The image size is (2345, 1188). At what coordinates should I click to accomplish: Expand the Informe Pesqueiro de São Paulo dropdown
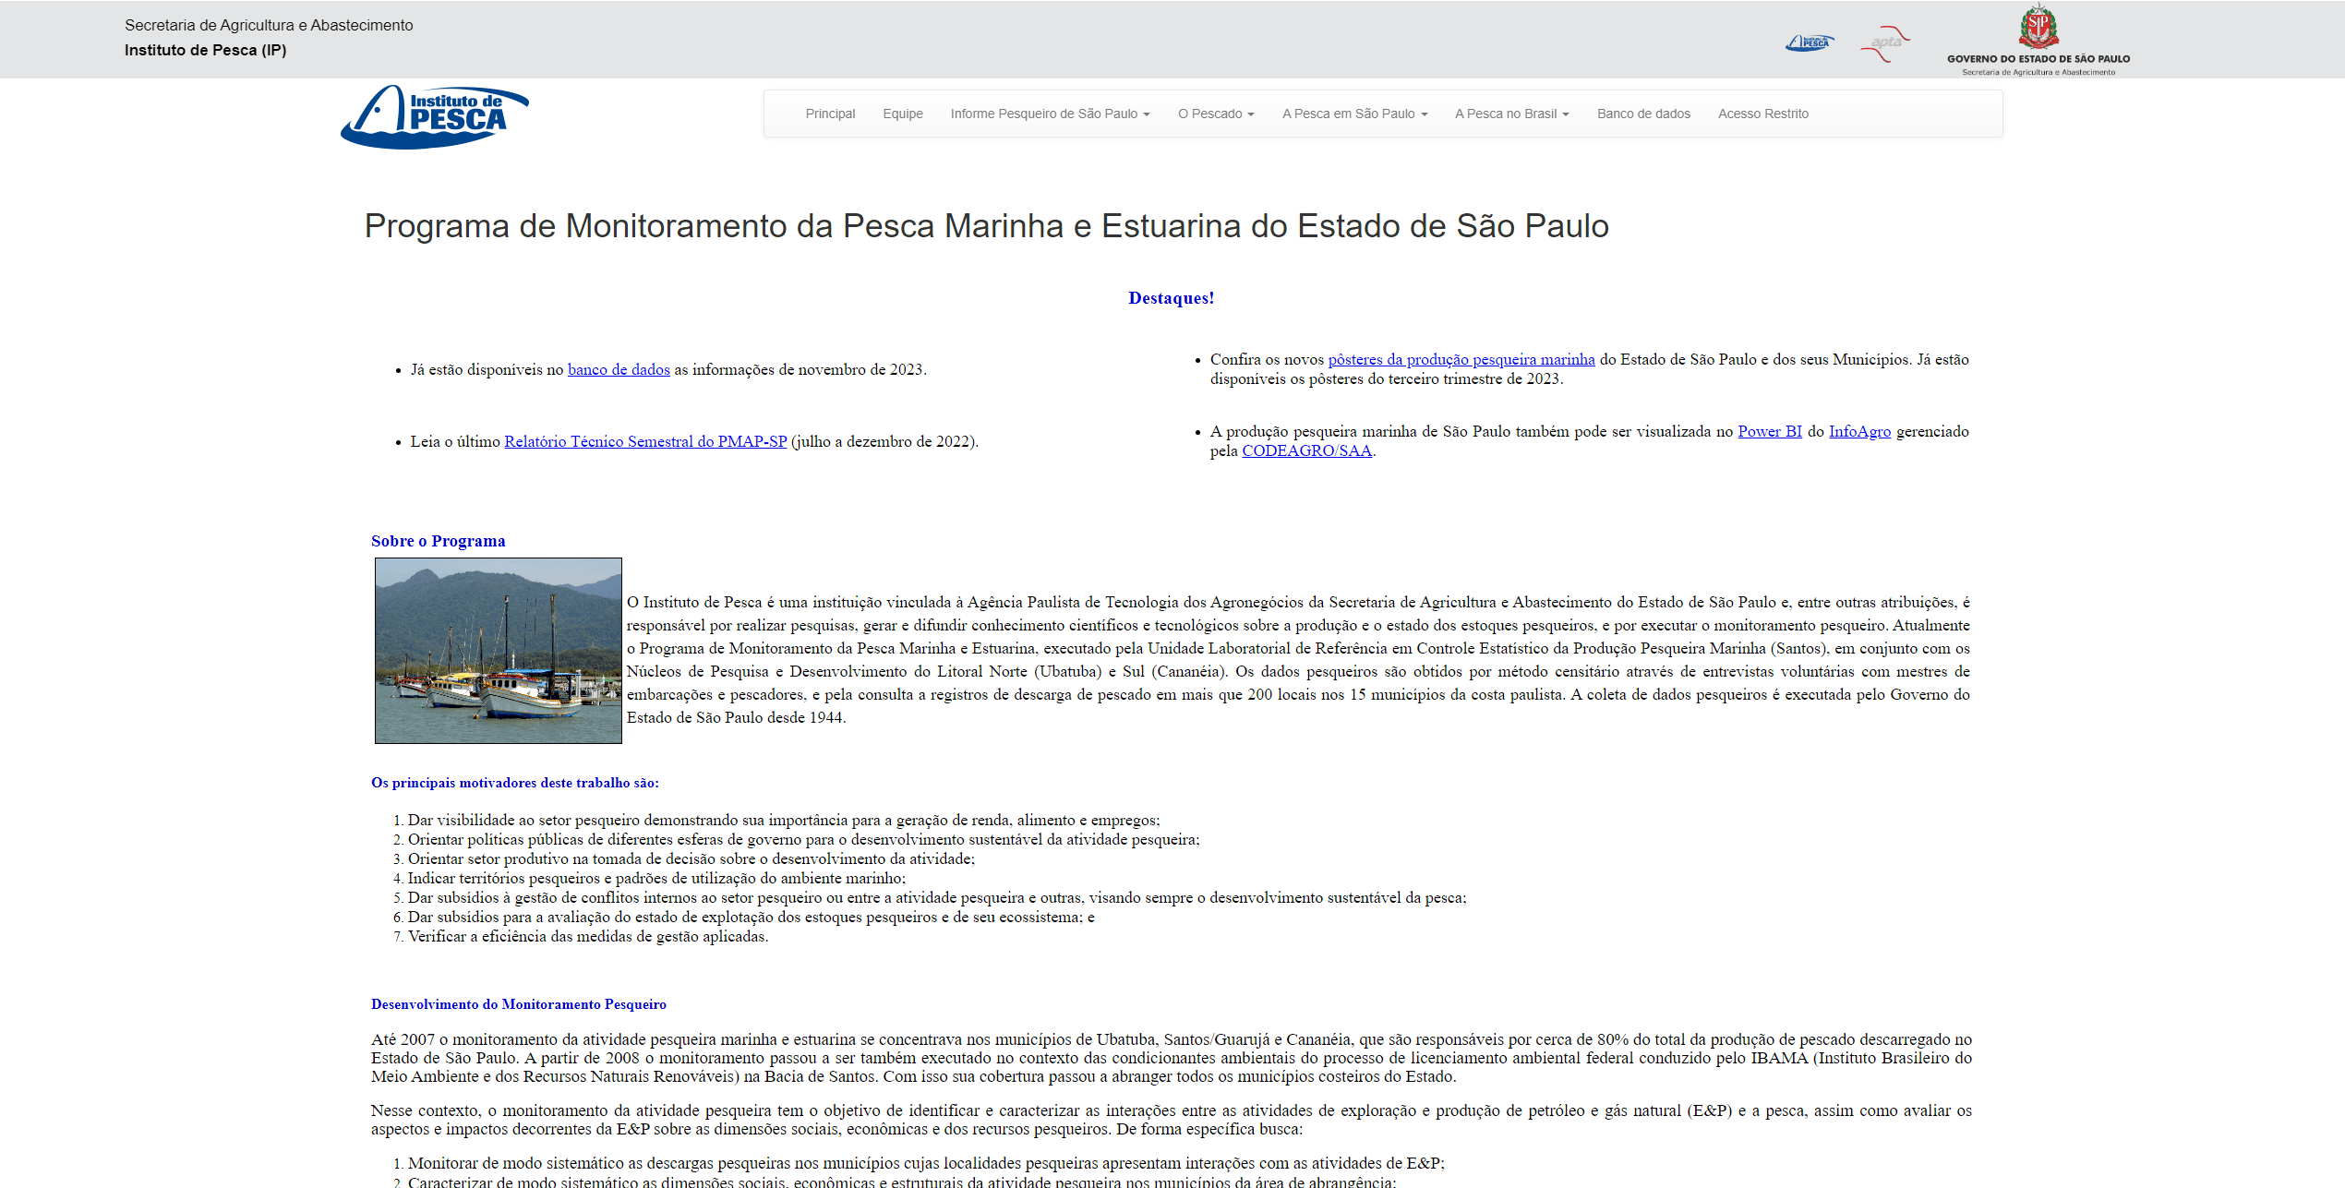pos(1050,114)
